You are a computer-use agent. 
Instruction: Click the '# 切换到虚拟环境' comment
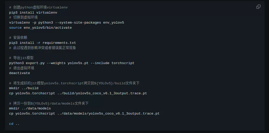[x=23, y=17]
